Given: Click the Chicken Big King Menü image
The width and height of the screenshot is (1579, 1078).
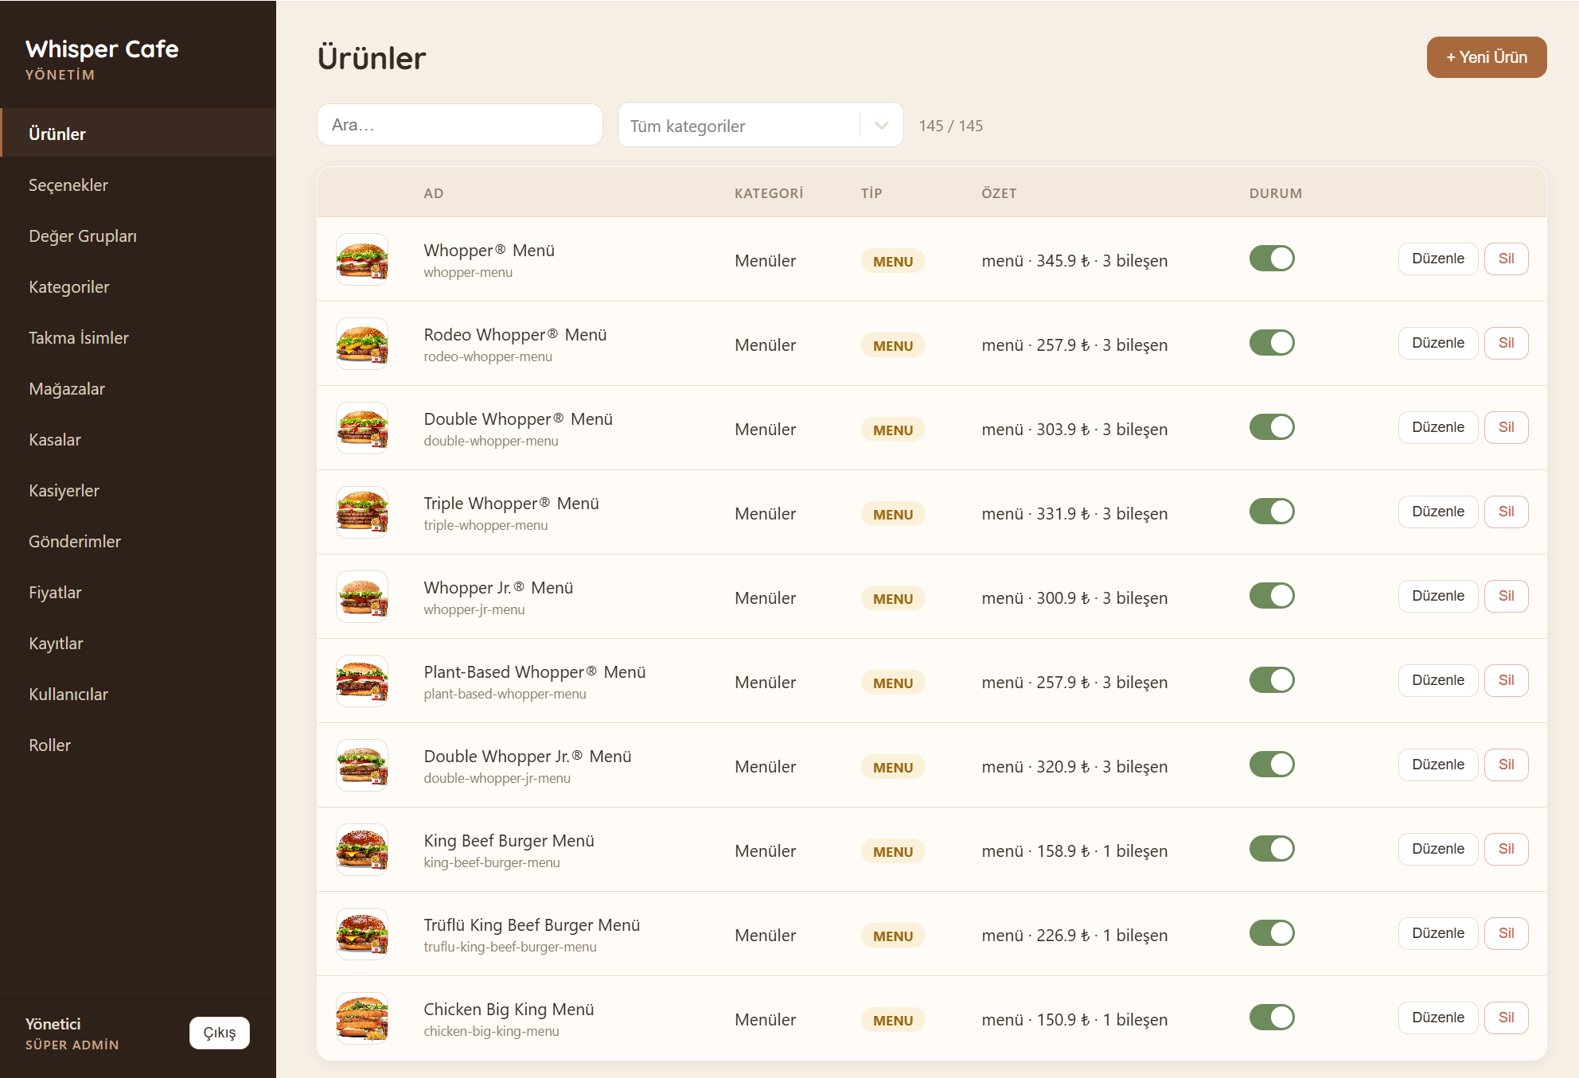Looking at the screenshot, I should (x=362, y=1018).
